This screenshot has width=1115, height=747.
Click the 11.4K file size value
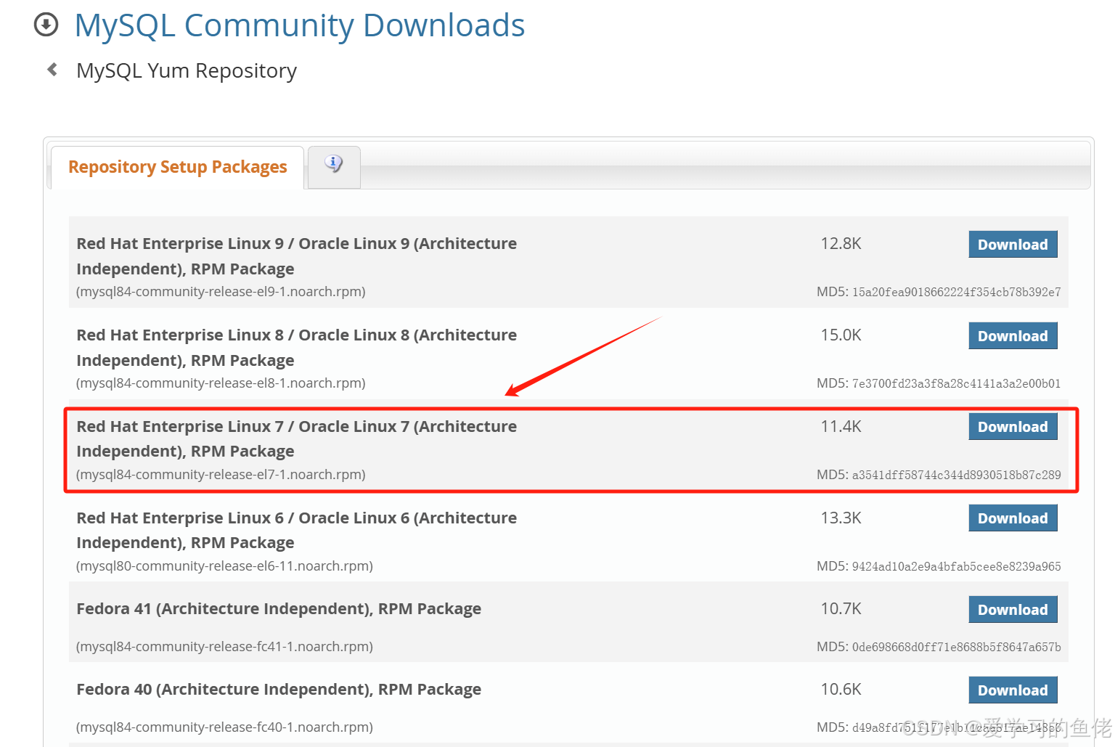tap(841, 427)
